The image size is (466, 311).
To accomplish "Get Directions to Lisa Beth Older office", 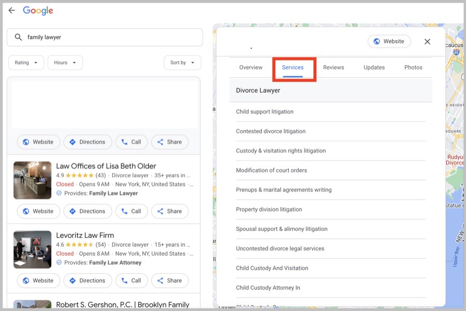I will pos(88,211).
